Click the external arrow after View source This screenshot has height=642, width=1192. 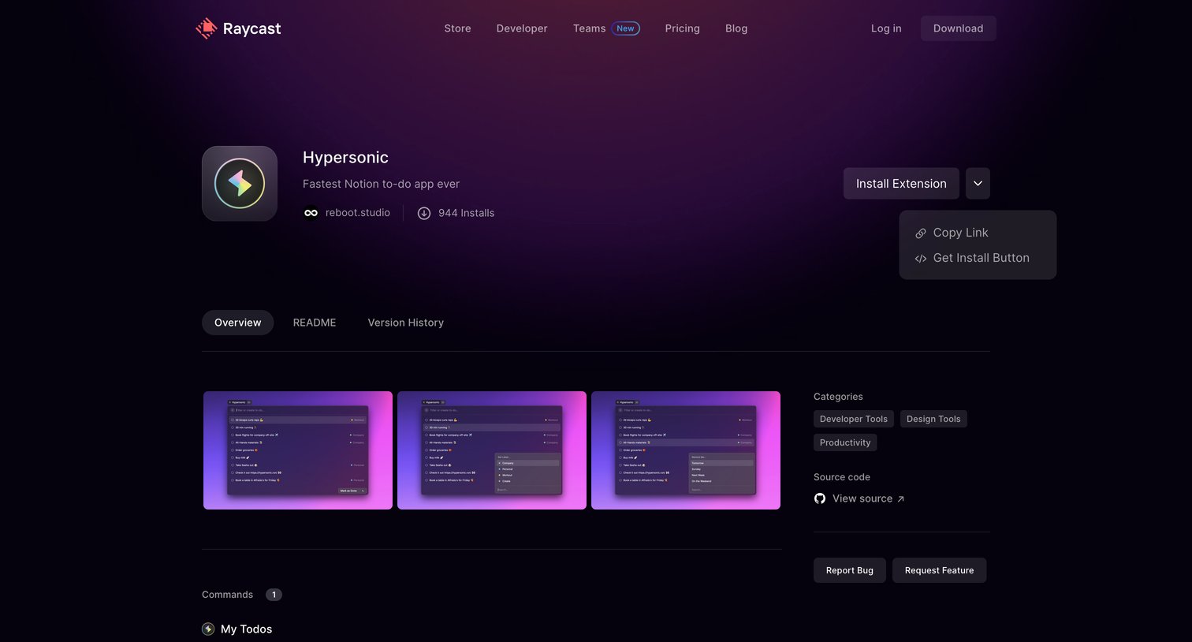click(x=900, y=499)
